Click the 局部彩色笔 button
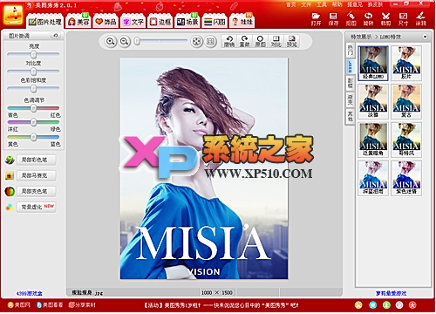Viewport: 436px width, 314px height. (37, 160)
